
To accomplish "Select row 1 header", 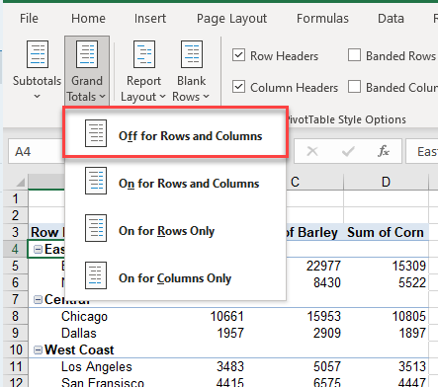I will click(15, 198).
